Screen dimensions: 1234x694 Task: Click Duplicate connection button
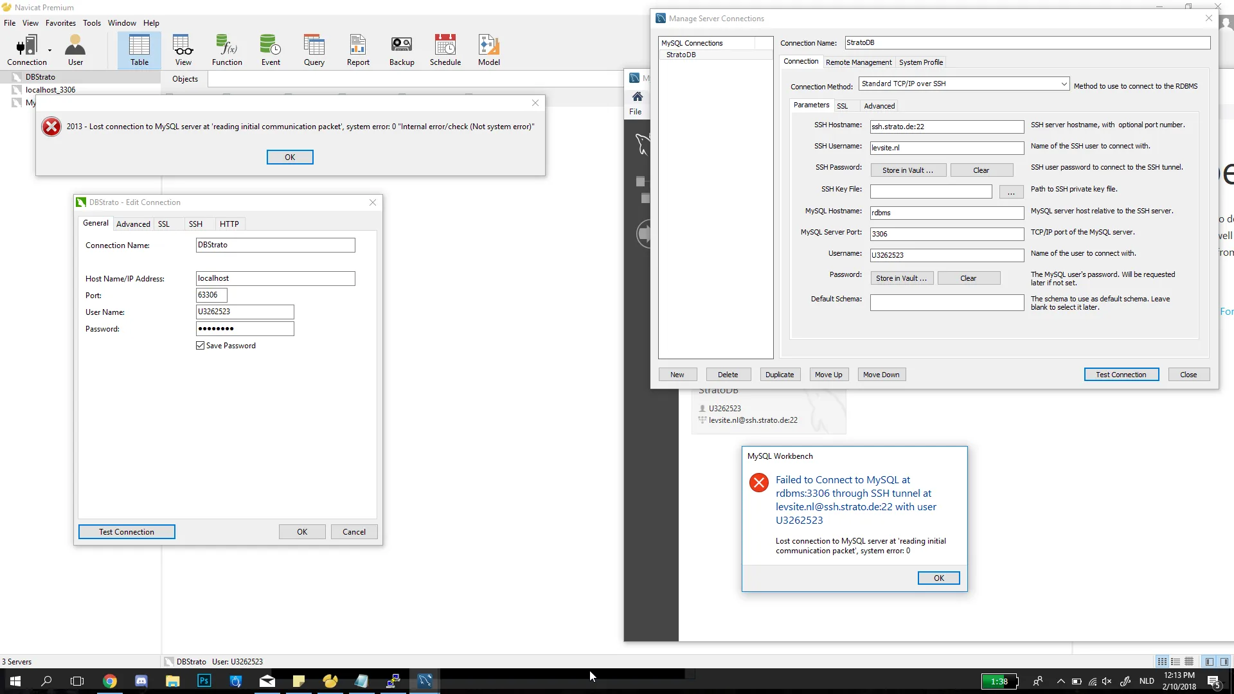coord(779,375)
